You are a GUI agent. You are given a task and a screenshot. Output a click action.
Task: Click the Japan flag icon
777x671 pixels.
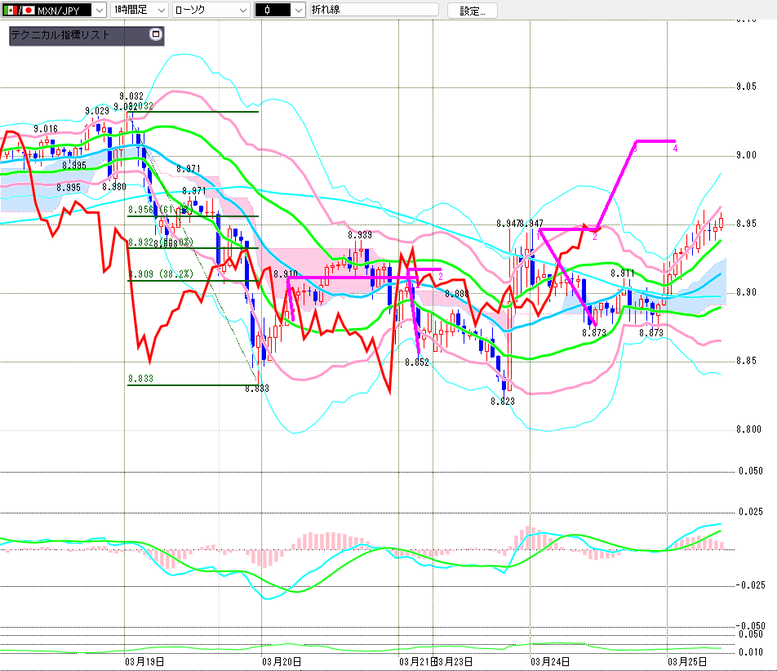point(28,10)
